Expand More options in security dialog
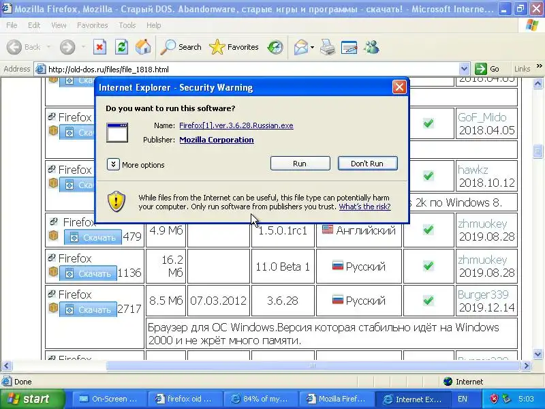Image resolution: width=545 pixels, height=409 pixels. click(x=113, y=164)
